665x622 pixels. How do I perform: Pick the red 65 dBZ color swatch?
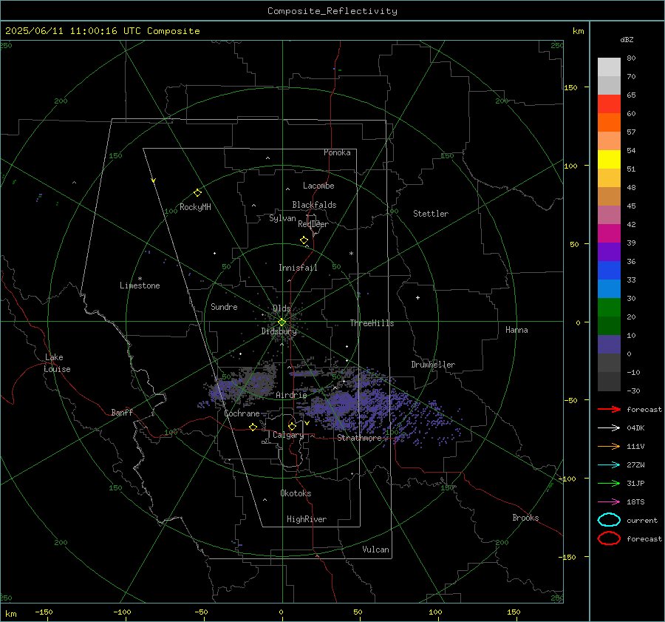(609, 104)
